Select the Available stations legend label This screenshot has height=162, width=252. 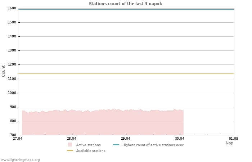click(x=91, y=151)
